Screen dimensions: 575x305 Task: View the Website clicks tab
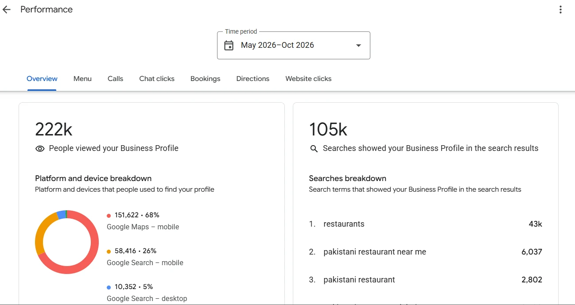(308, 79)
